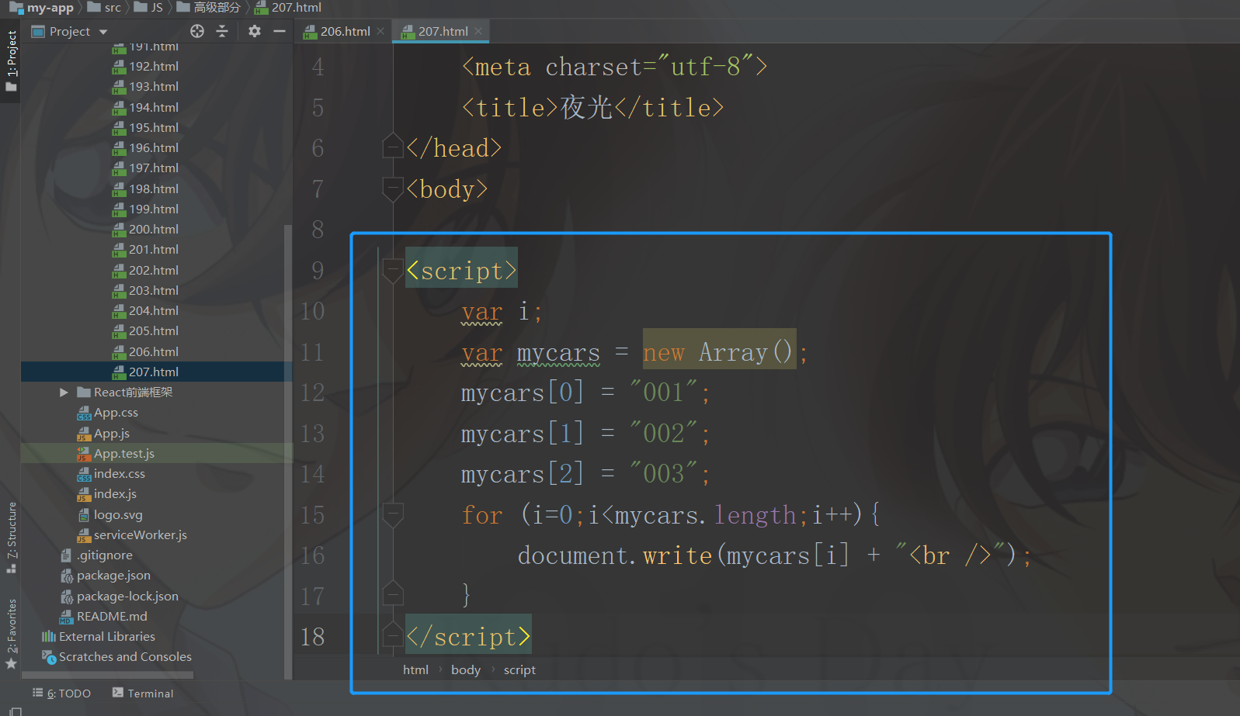Image resolution: width=1240 pixels, height=716 pixels.
Task: Toggle the Z: Structure tool window button
Action: pos(11,538)
